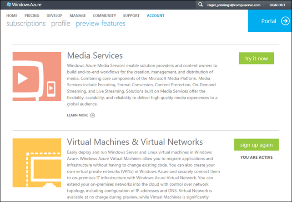Select the Account menu item
Screen dimensions: 292x202
coord(156,16)
